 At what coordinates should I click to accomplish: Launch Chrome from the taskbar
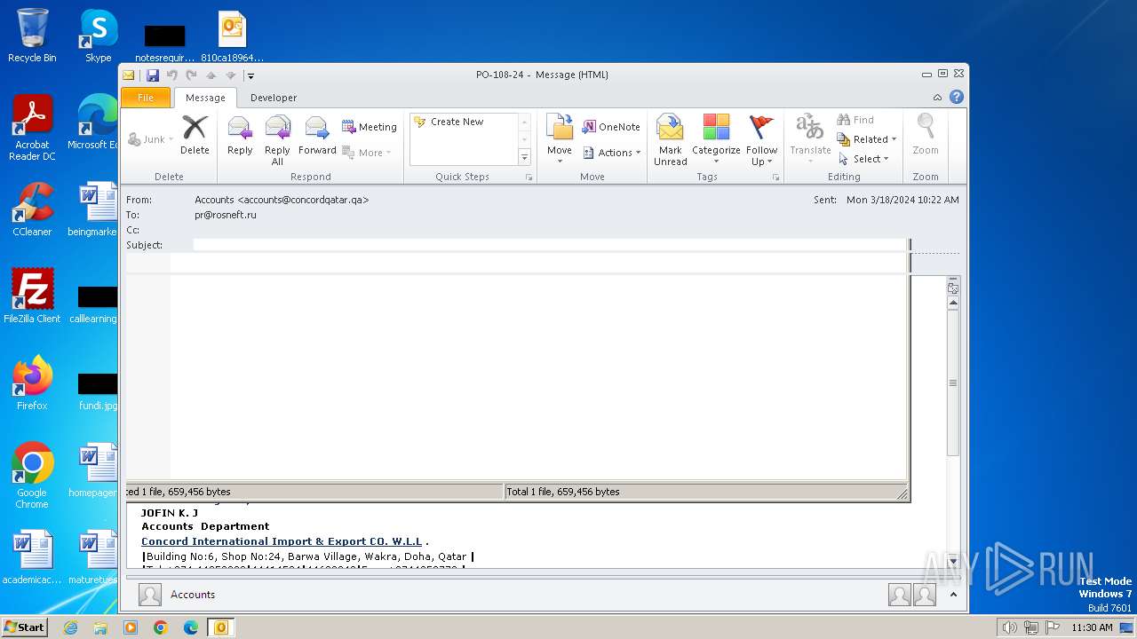click(x=161, y=627)
